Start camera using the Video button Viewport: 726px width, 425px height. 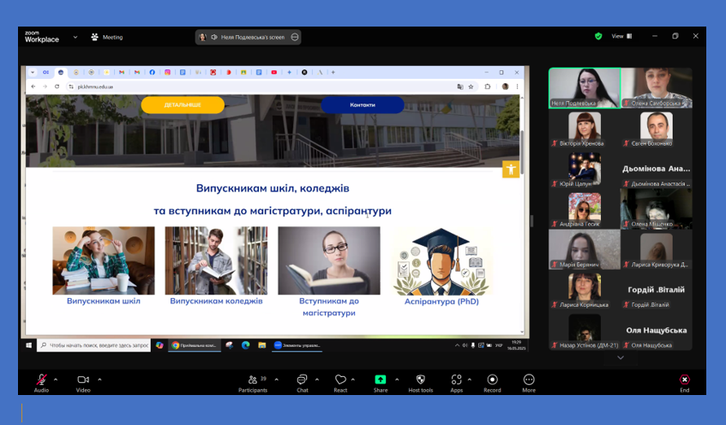(x=83, y=383)
